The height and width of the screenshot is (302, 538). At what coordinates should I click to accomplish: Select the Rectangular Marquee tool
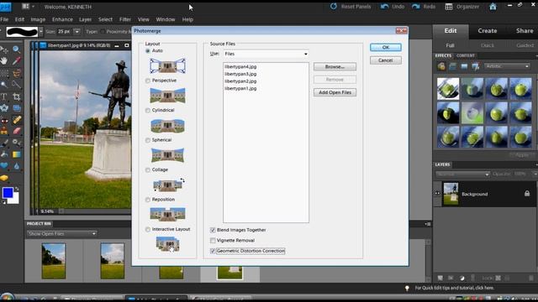coord(4,73)
